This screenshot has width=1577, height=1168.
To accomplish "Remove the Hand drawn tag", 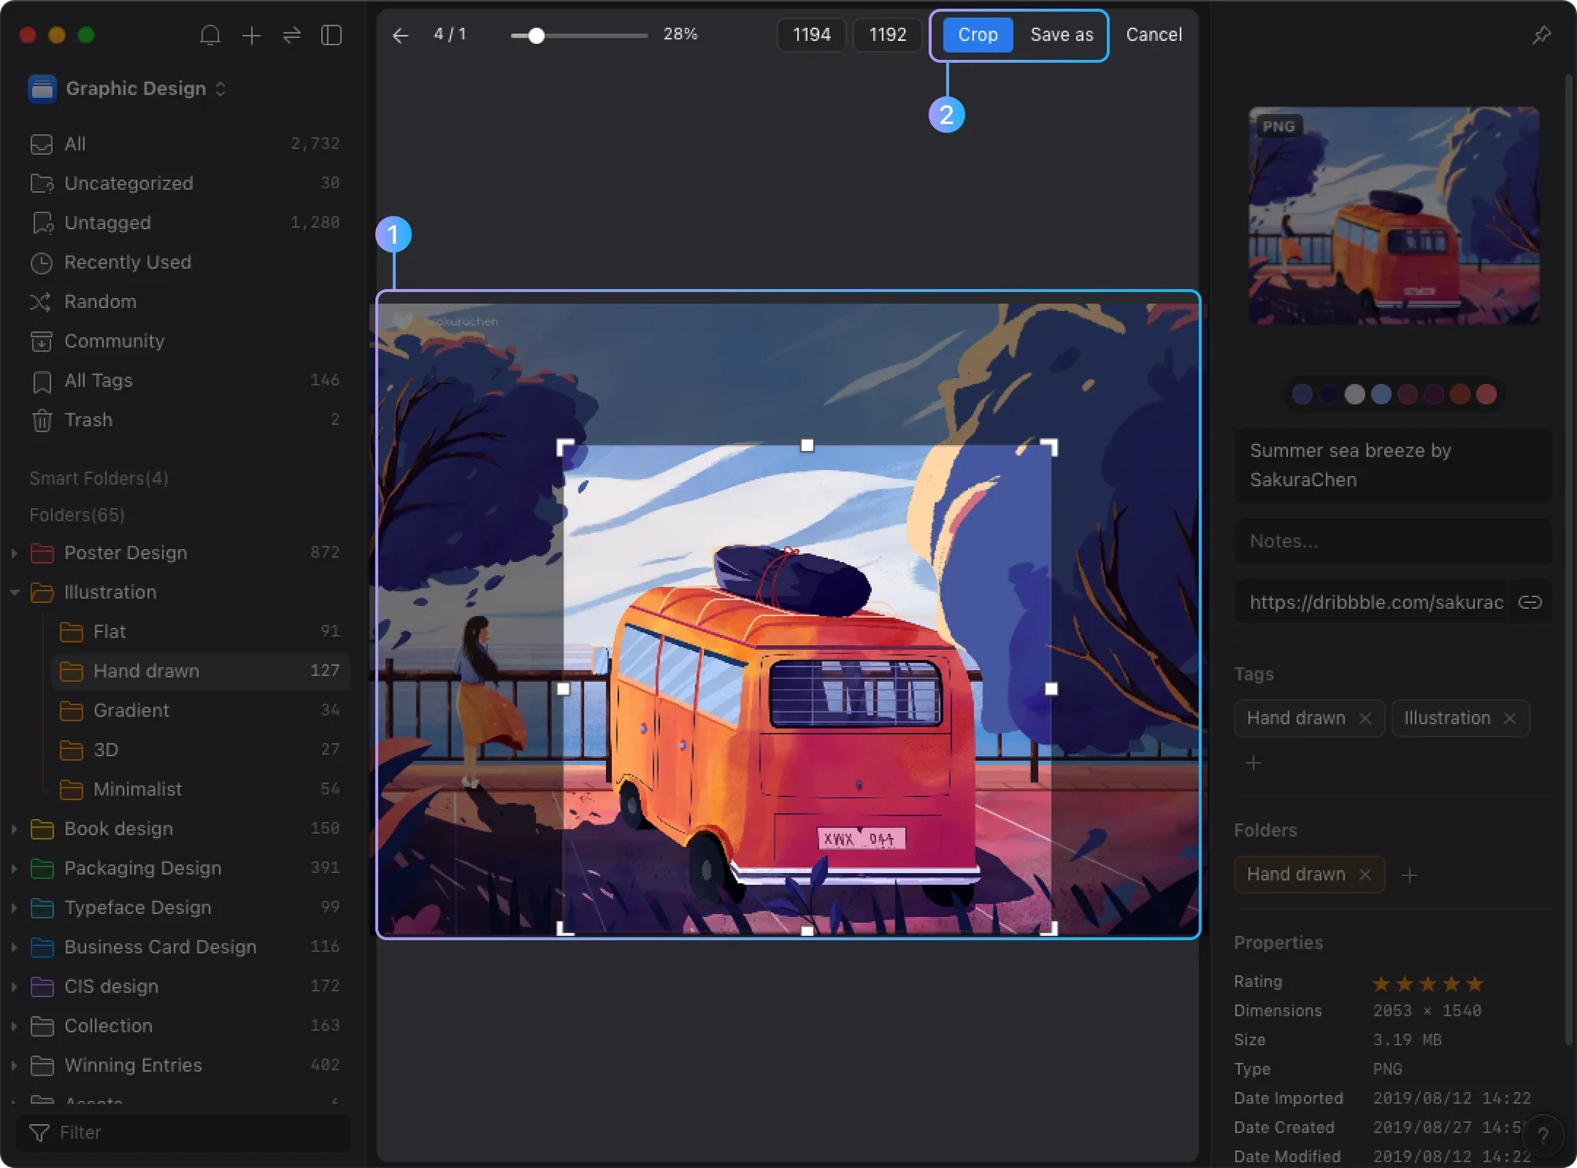I will (1365, 718).
